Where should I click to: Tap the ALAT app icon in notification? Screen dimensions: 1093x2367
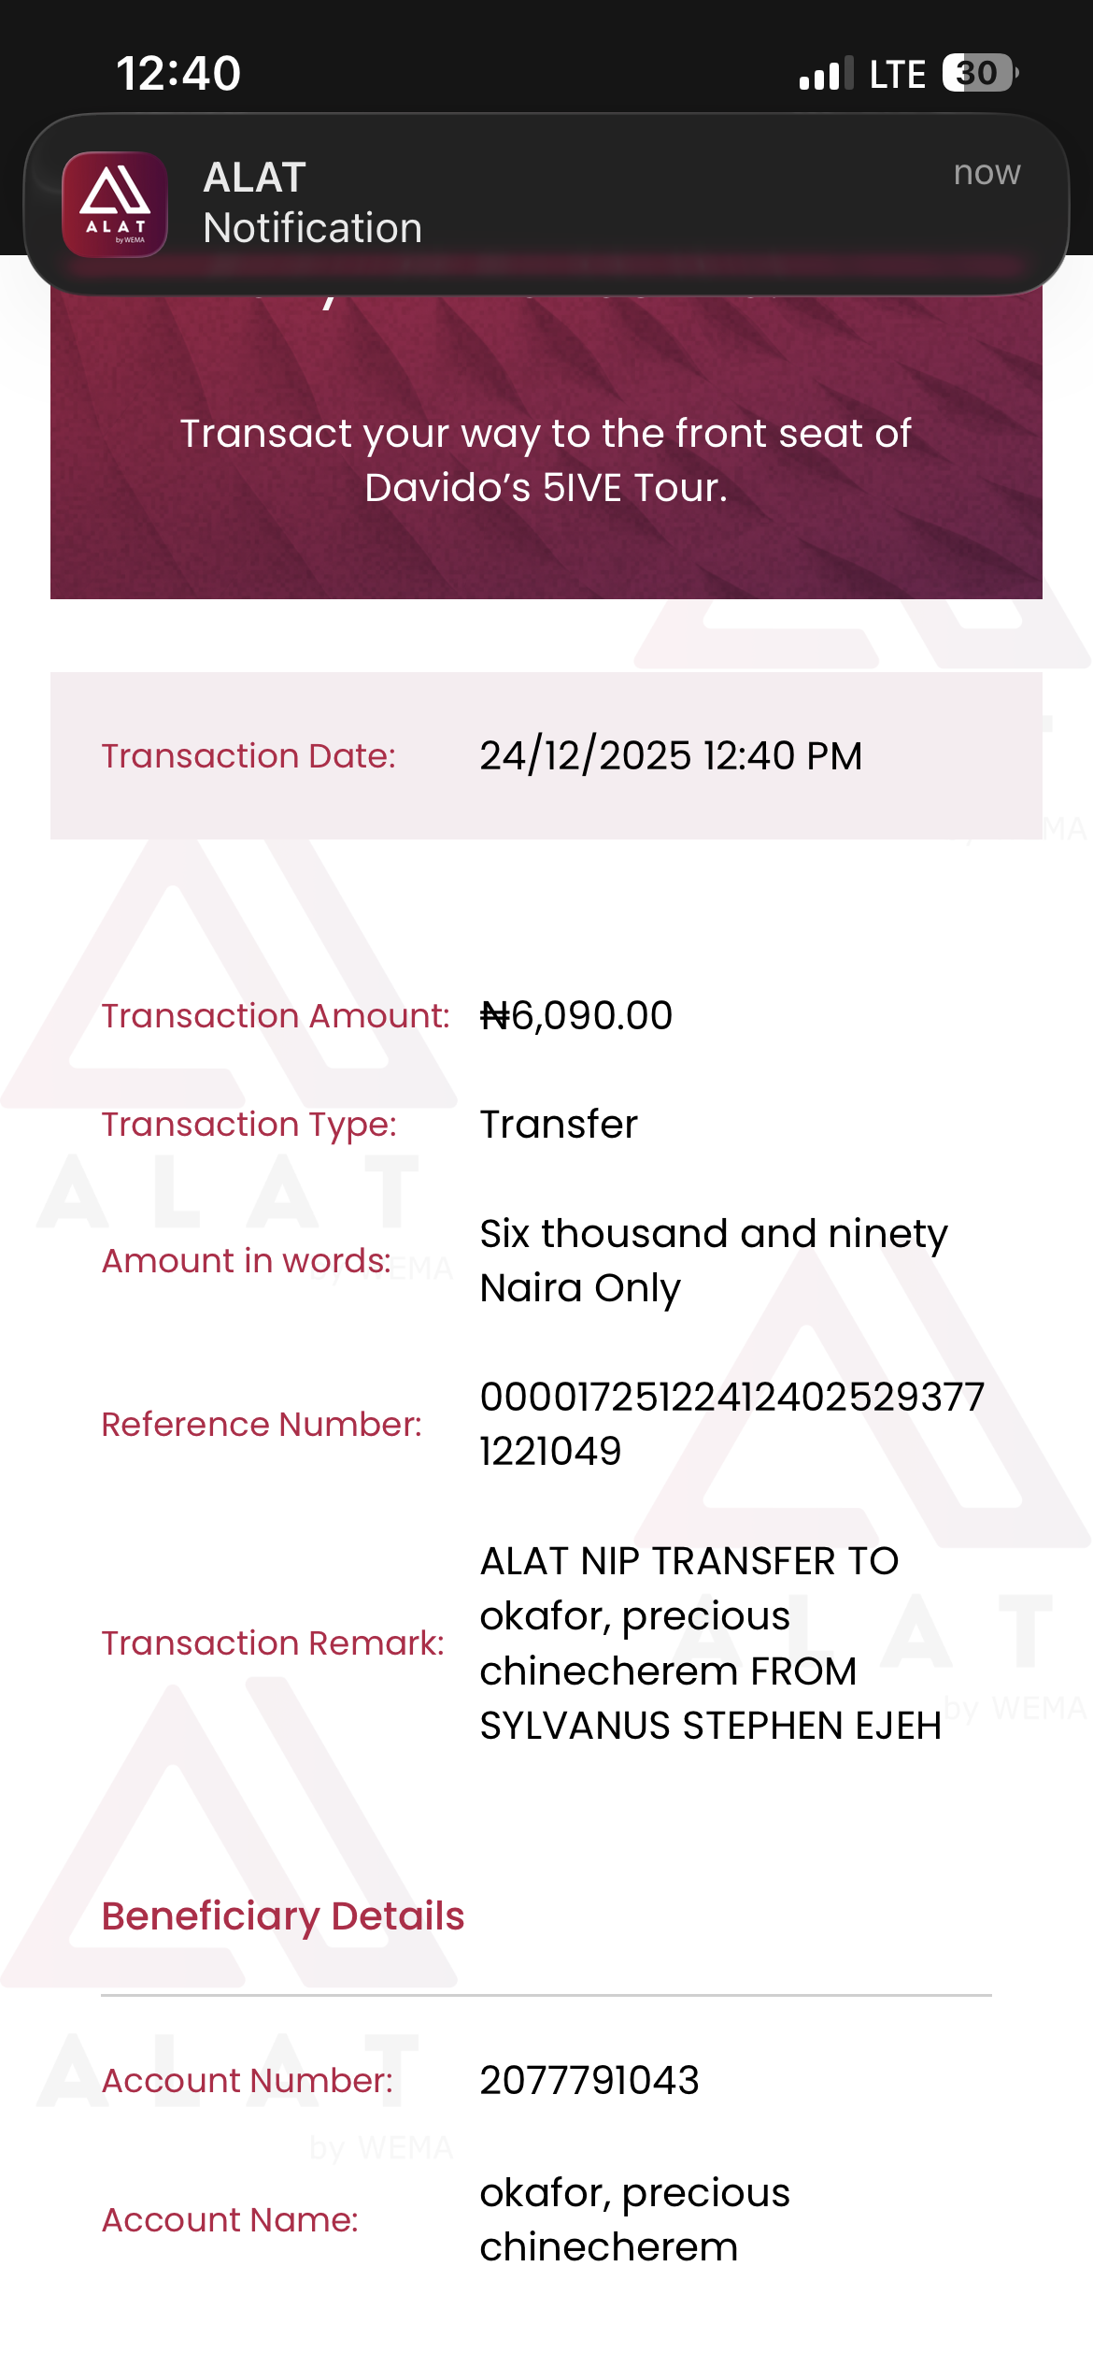pos(115,204)
